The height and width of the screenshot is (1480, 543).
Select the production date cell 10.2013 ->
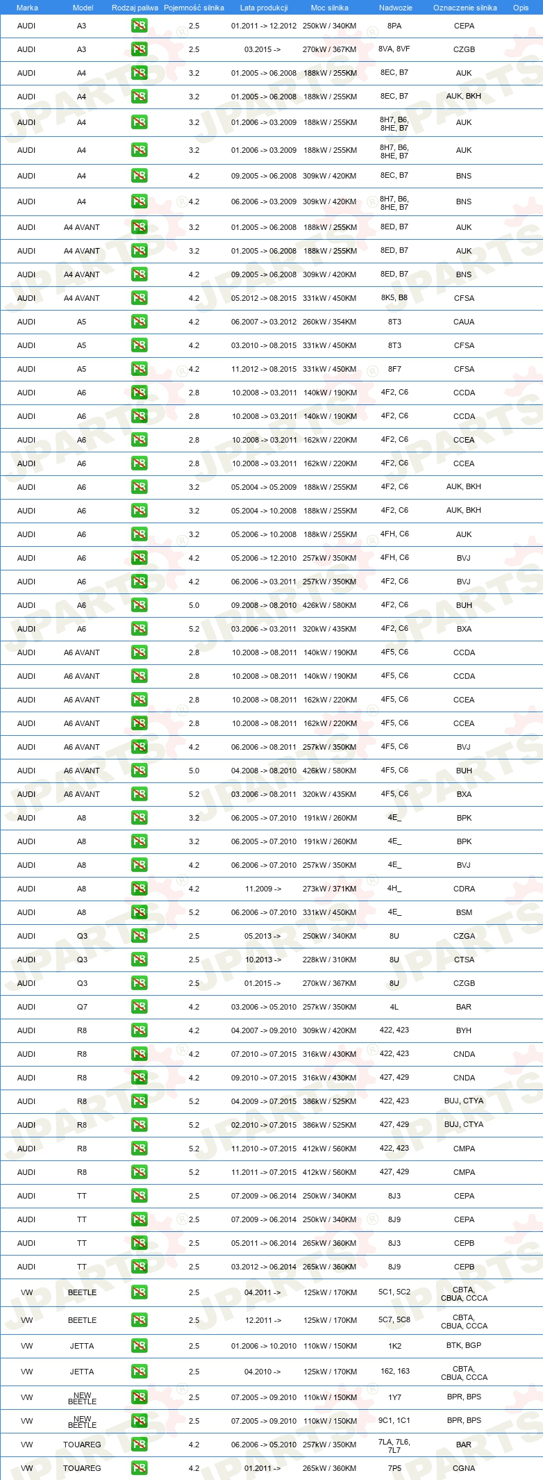point(263,960)
